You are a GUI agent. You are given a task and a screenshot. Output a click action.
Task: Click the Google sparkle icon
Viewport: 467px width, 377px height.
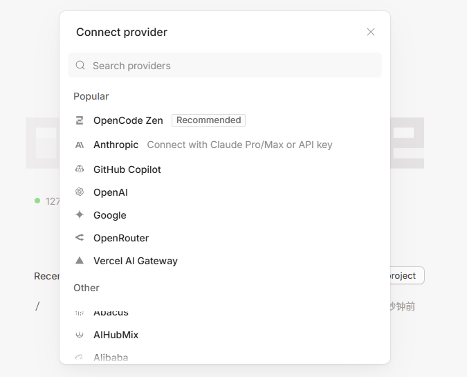click(80, 215)
